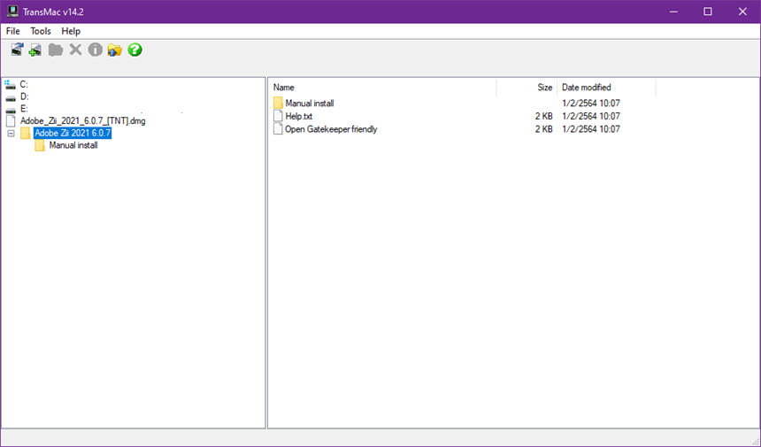Screen dimensions: 761x447
Task: Click the date modified of Open Gatekeeper friendly row
Action: (x=590, y=129)
